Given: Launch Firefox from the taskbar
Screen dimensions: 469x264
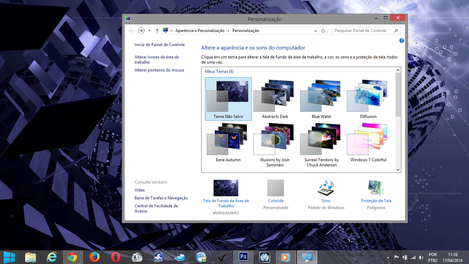Looking at the screenshot, I should (94, 257).
